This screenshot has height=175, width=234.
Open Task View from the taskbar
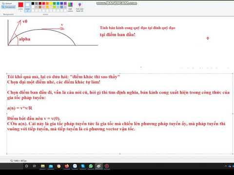tap(35, 166)
